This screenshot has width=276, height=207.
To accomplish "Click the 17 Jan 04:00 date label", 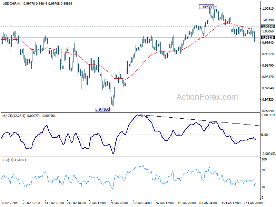I will pyautogui.click(x=142, y=203).
